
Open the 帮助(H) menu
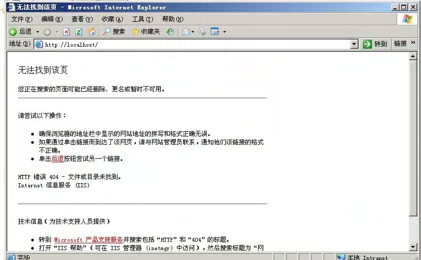point(173,19)
